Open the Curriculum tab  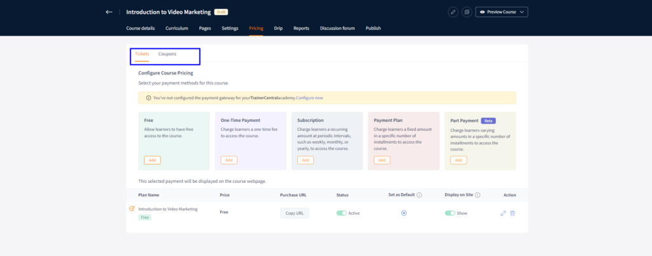coord(177,28)
